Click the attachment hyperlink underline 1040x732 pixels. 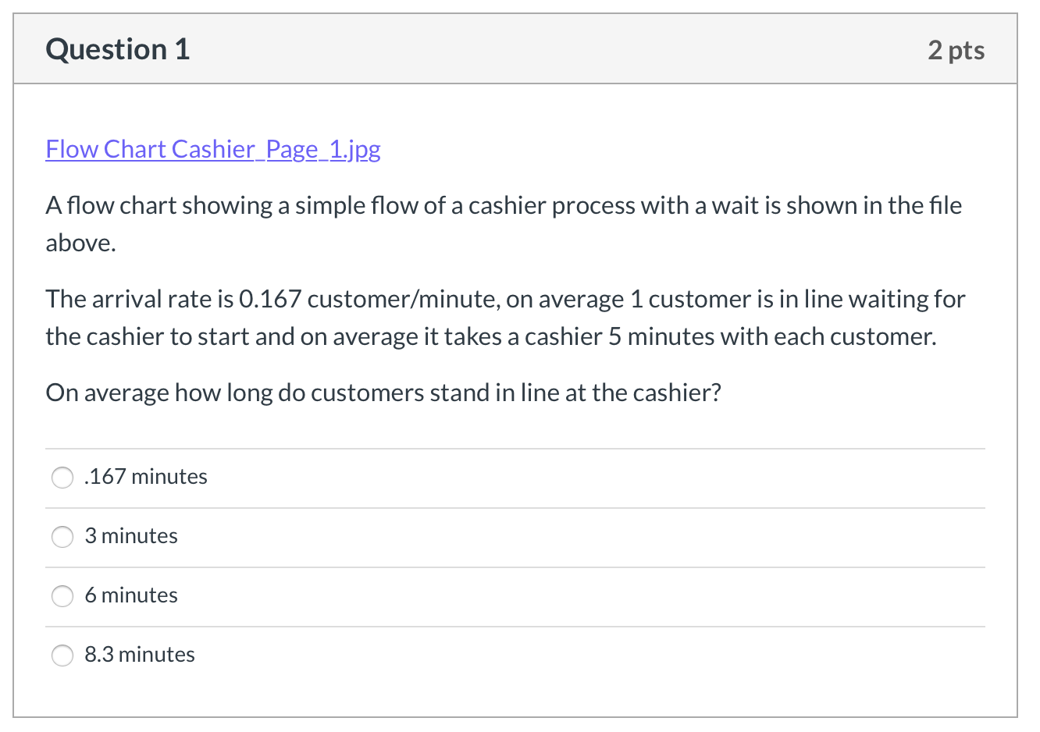pos(212,162)
